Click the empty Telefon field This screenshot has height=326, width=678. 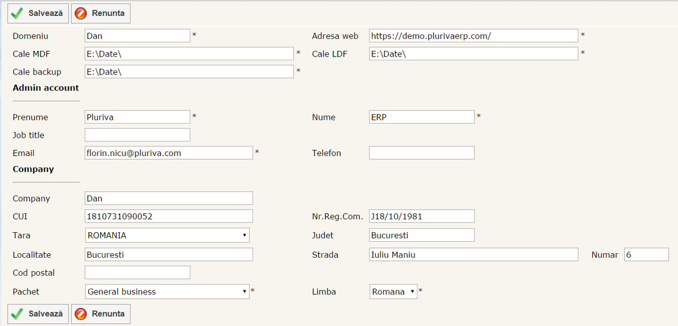tap(421, 153)
